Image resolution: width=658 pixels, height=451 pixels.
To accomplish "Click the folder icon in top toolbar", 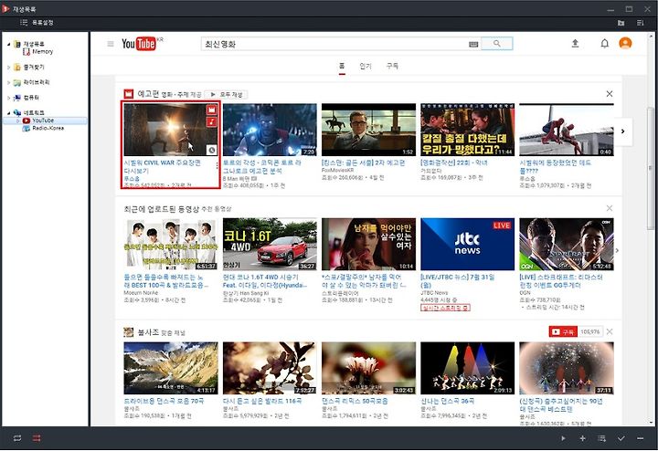I will [621, 23].
